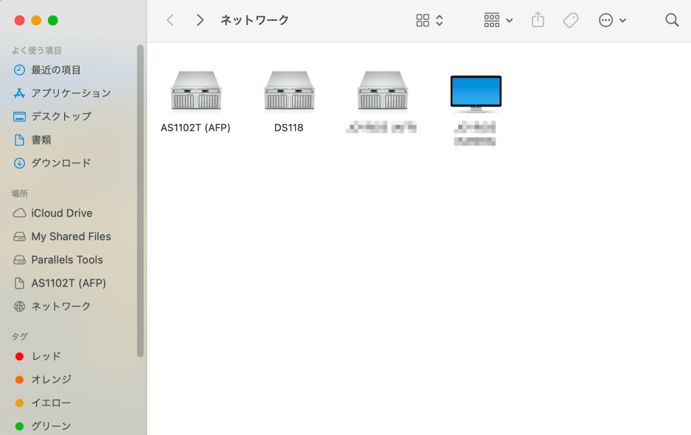Click the ネットワーク window title

click(254, 20)
